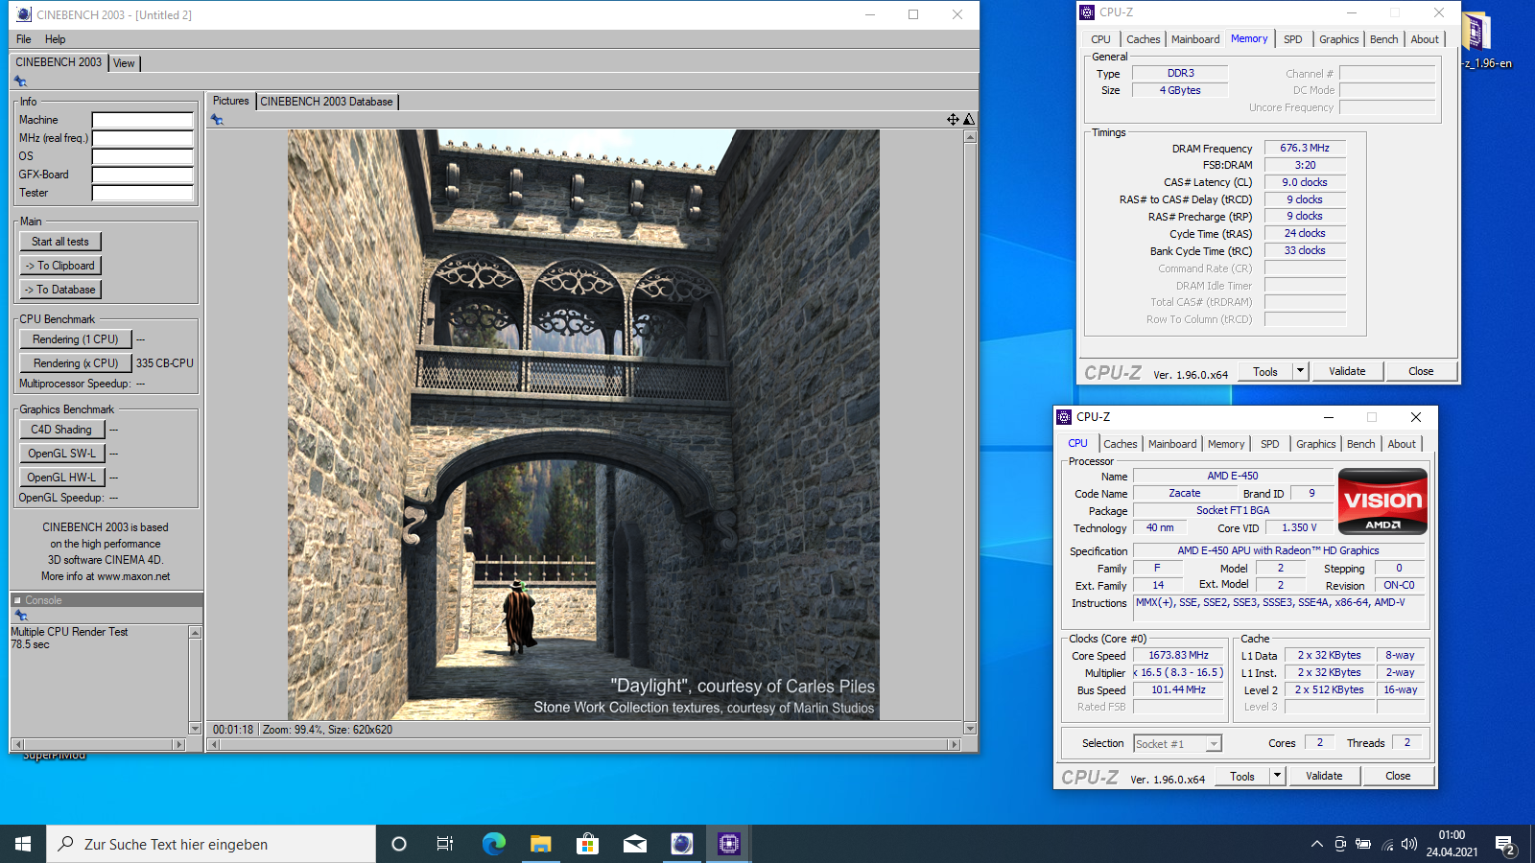
Task: Open the notification center
Action: (x=1505, y=844)
